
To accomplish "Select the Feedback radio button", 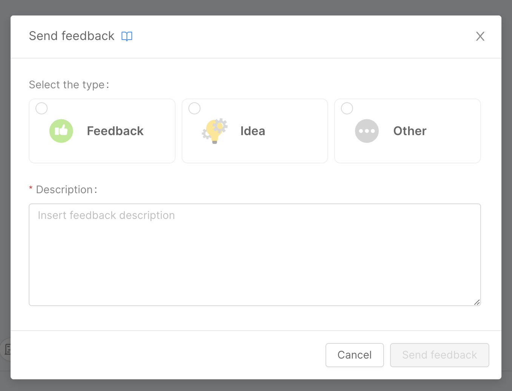I will (41, 108).
